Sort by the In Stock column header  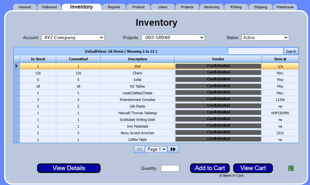click(x=38, y=59)
